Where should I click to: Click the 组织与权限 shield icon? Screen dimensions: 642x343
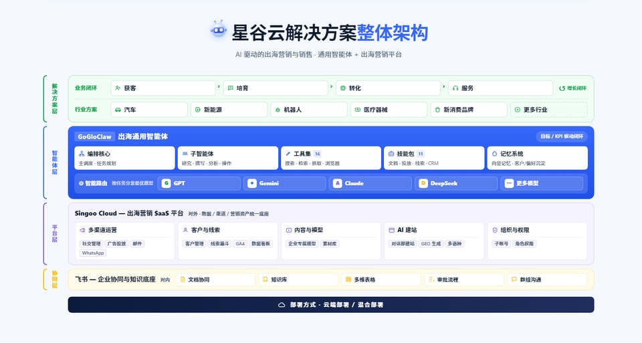click(x=495, y=230)
